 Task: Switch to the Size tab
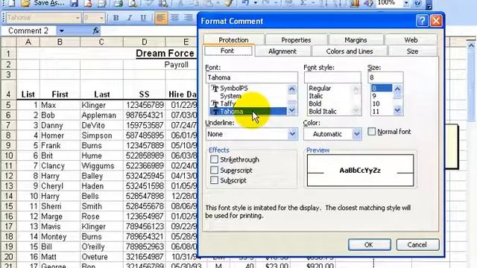(412, 51)
